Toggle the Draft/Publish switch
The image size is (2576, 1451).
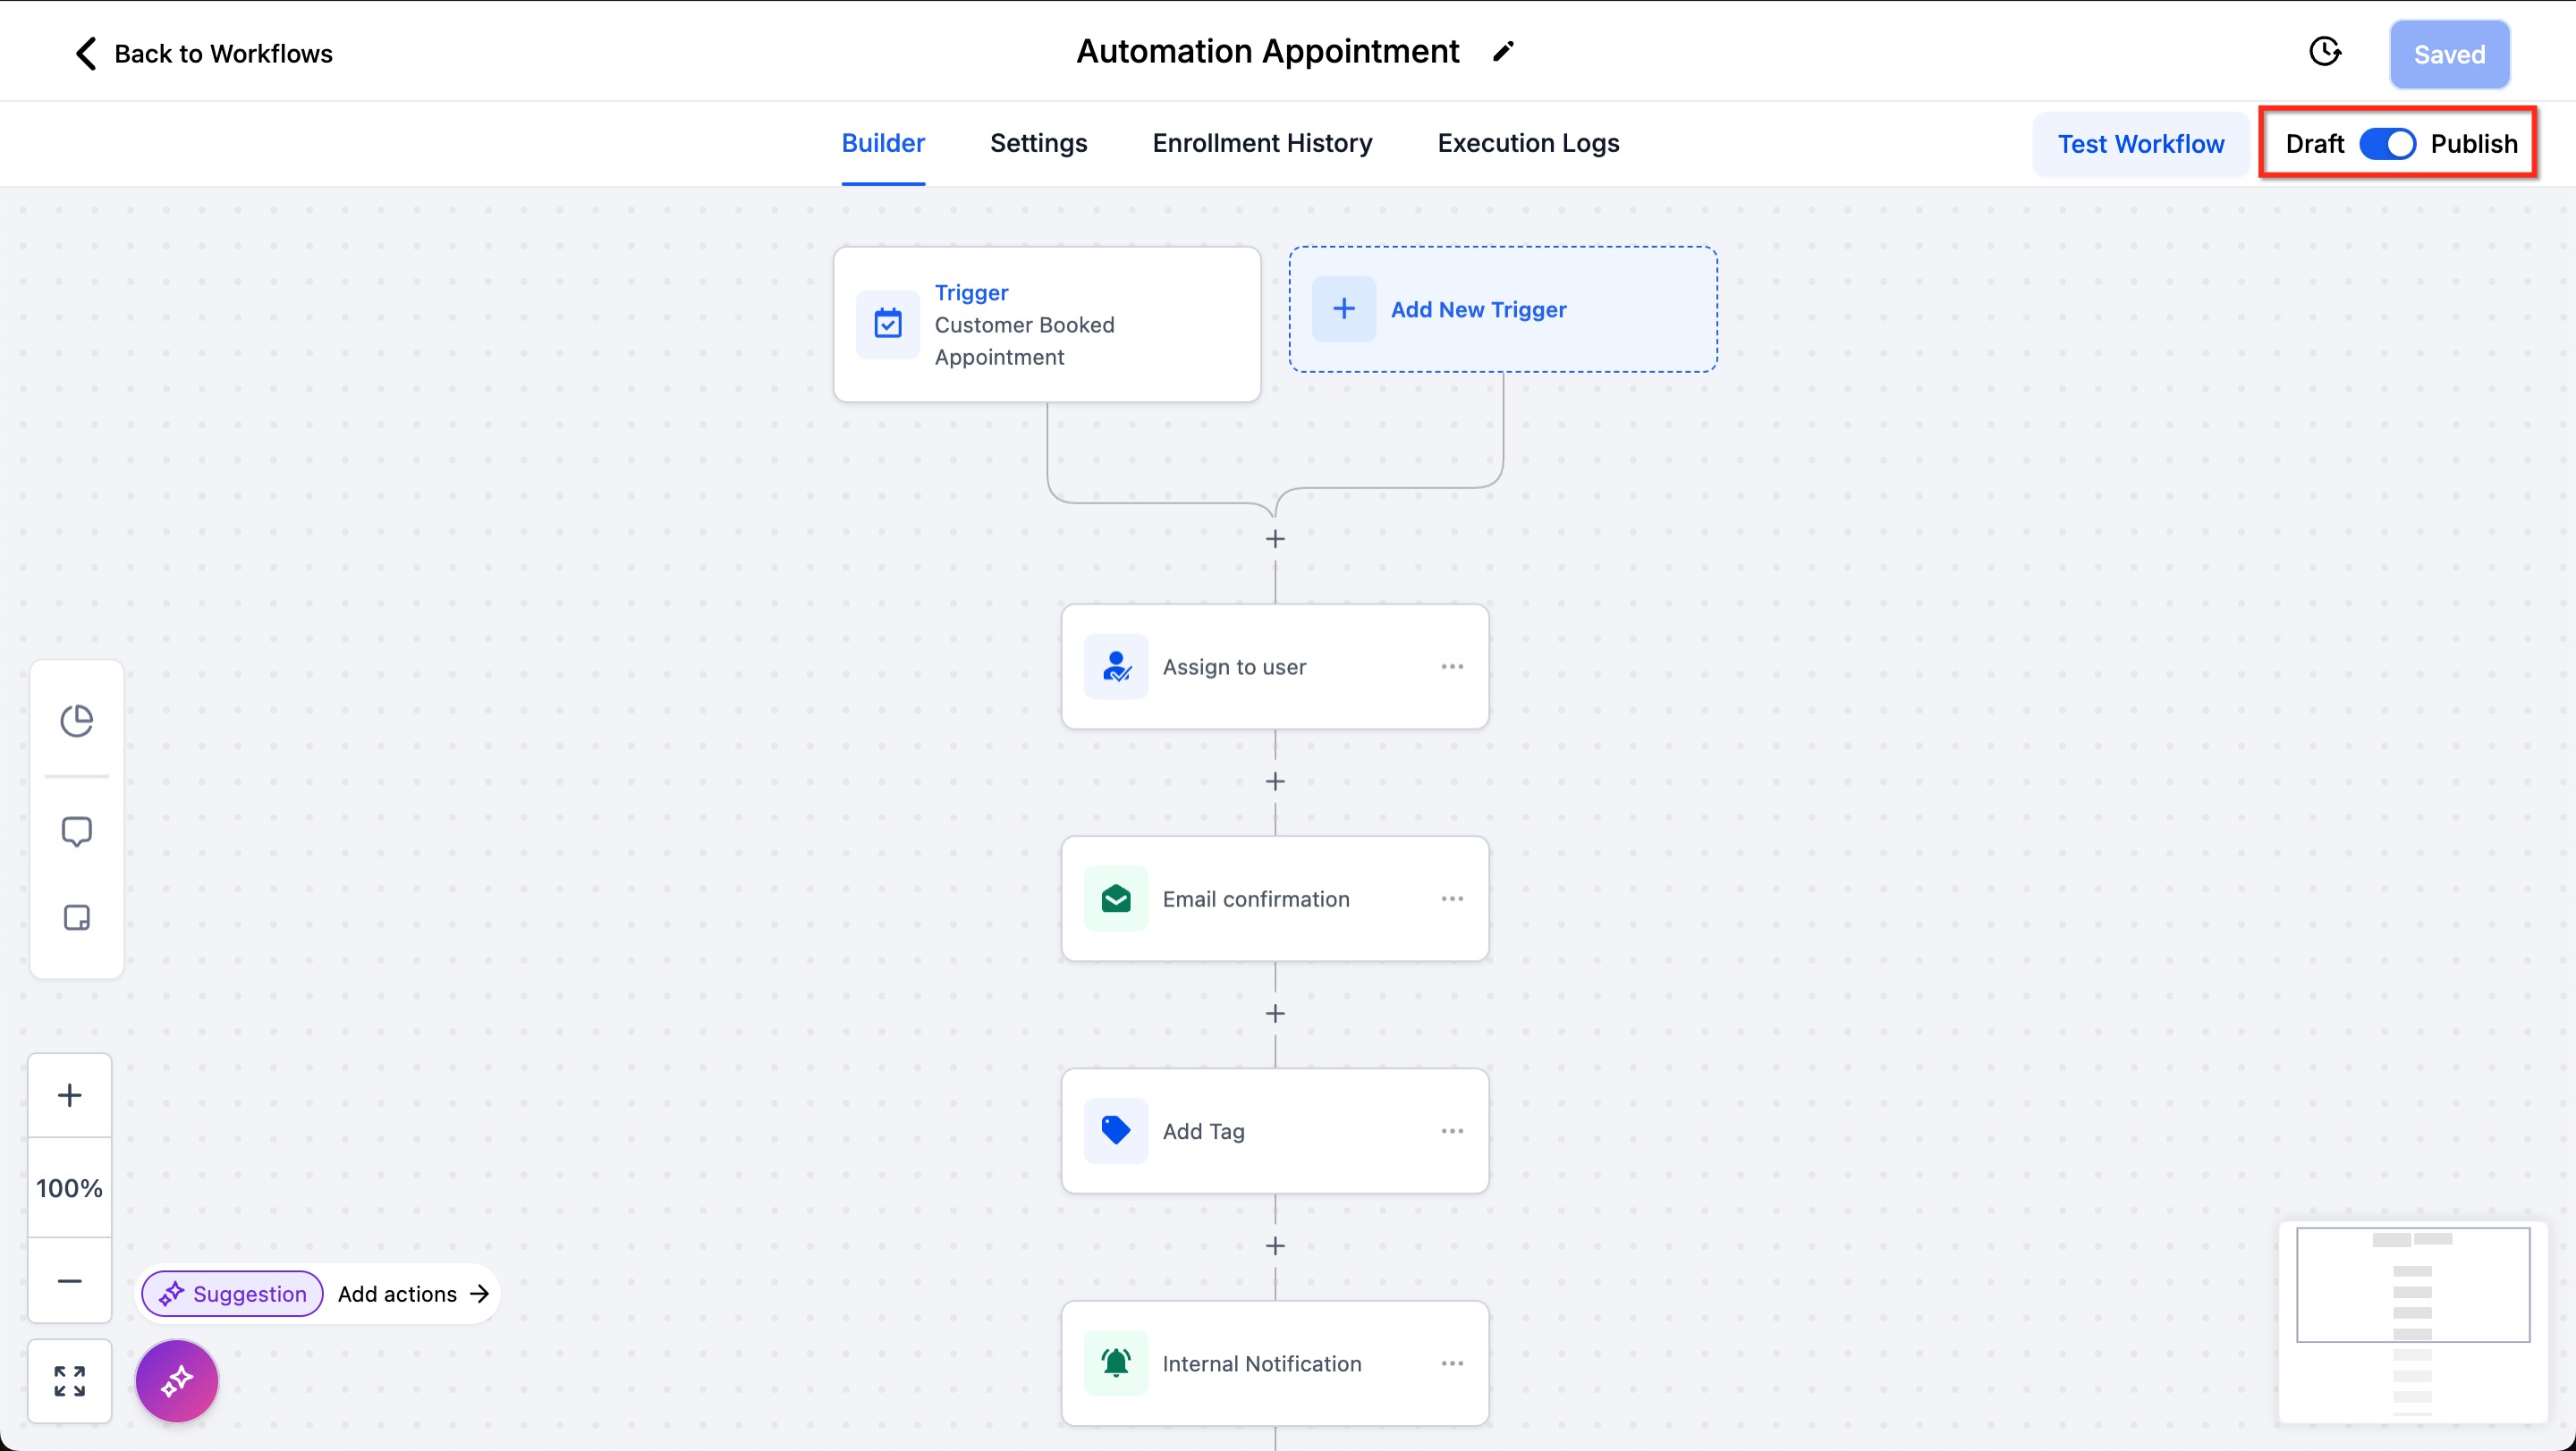point(2387,144)
